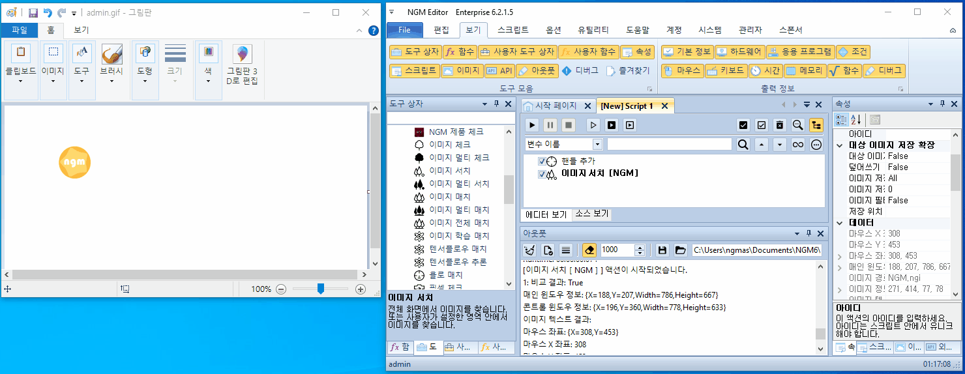965x374 pixels.
Task: Run the script with the play button
Action: [x=533, y=124]
